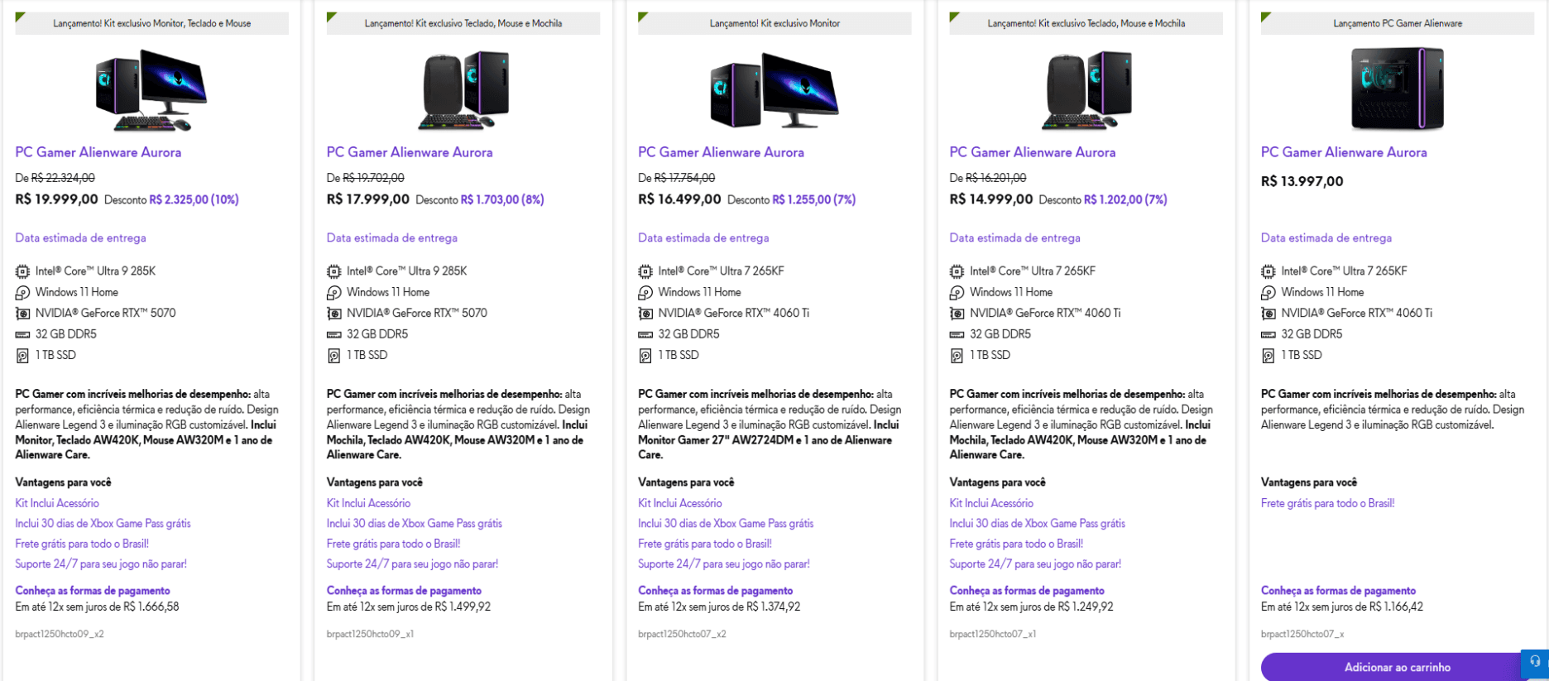Click the Windows icon on the R$ 14.999,00 card
Viewport: 1549px width, 681px height.
(957, 293)
